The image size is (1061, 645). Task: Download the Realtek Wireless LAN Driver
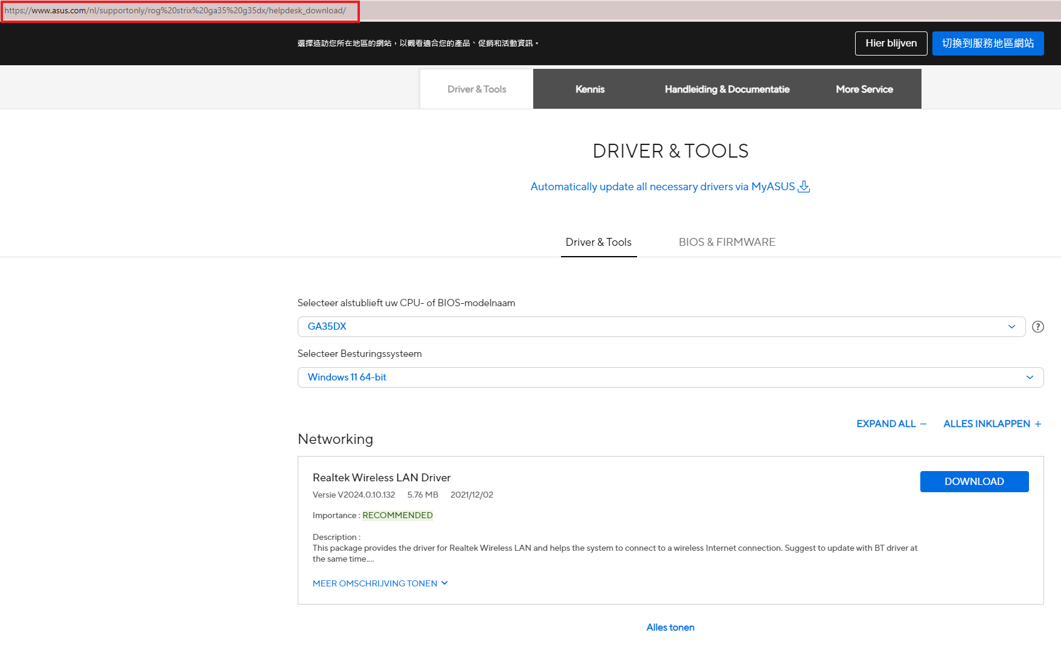pos(974,482)
